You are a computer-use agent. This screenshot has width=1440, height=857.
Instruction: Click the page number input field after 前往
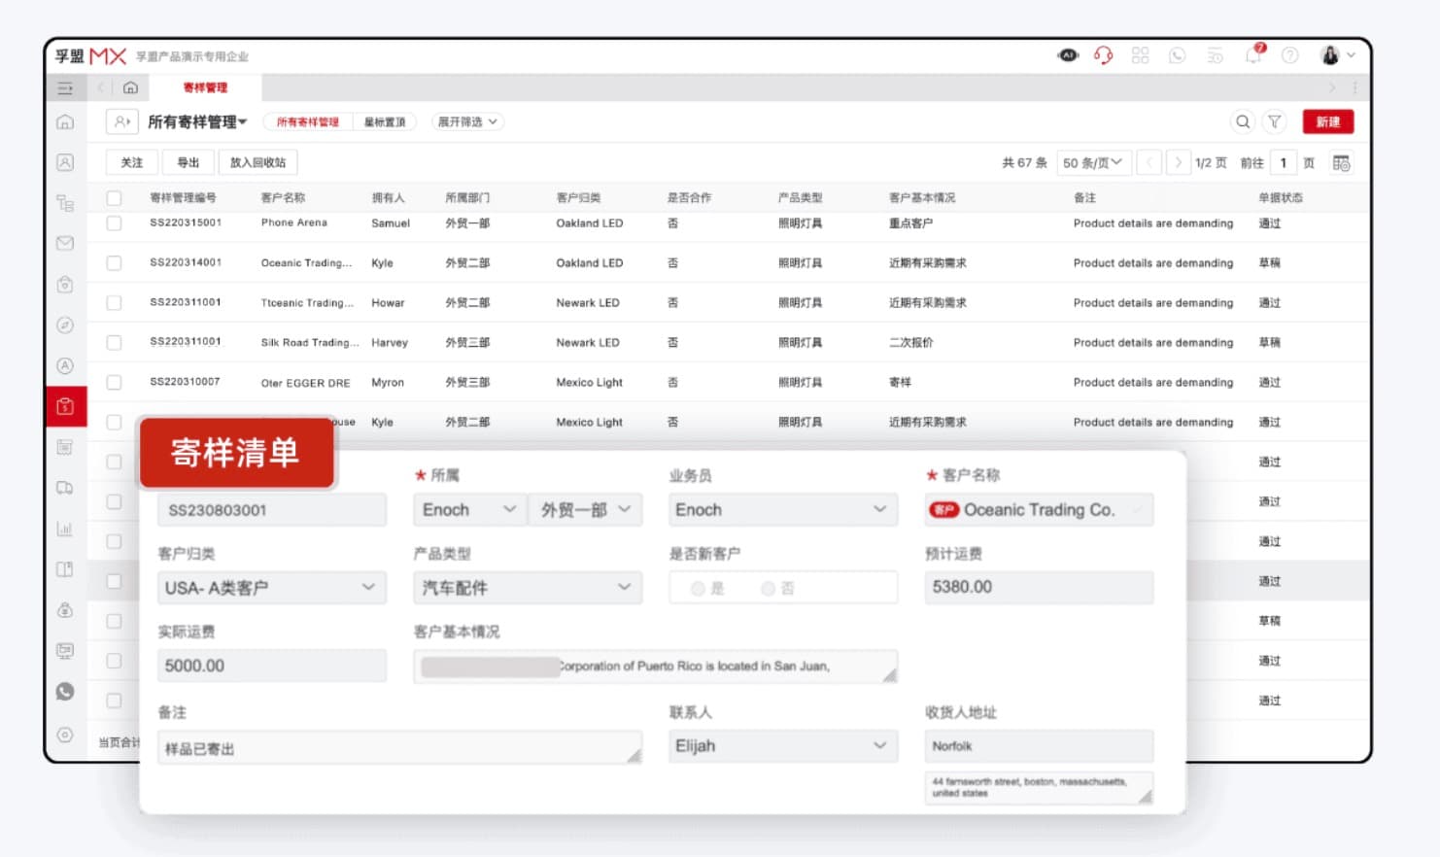click(x=1283, y=163)
